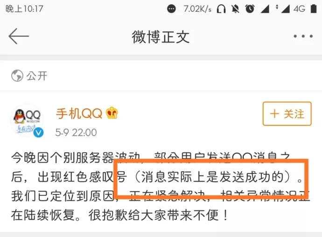Click the 5-9 22:00 post timestamp
The height and width of the screenshot is (237, 322).
(x=76, y=132)
